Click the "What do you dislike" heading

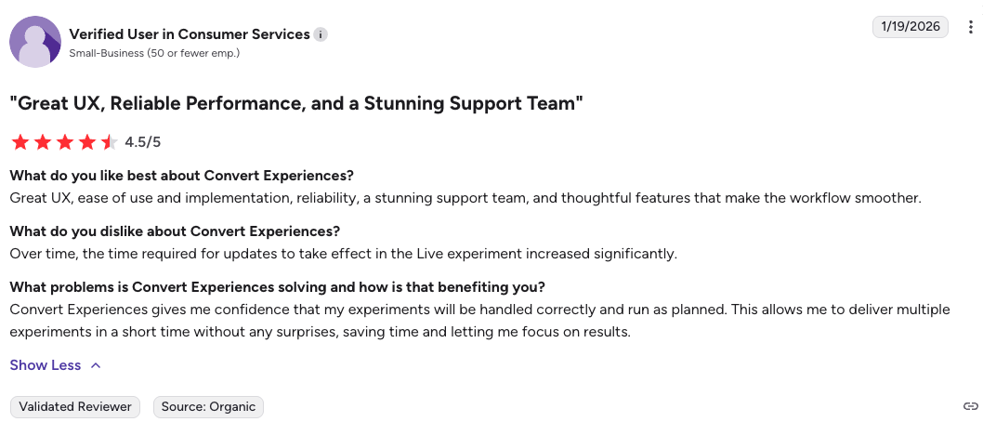(175, 231)
